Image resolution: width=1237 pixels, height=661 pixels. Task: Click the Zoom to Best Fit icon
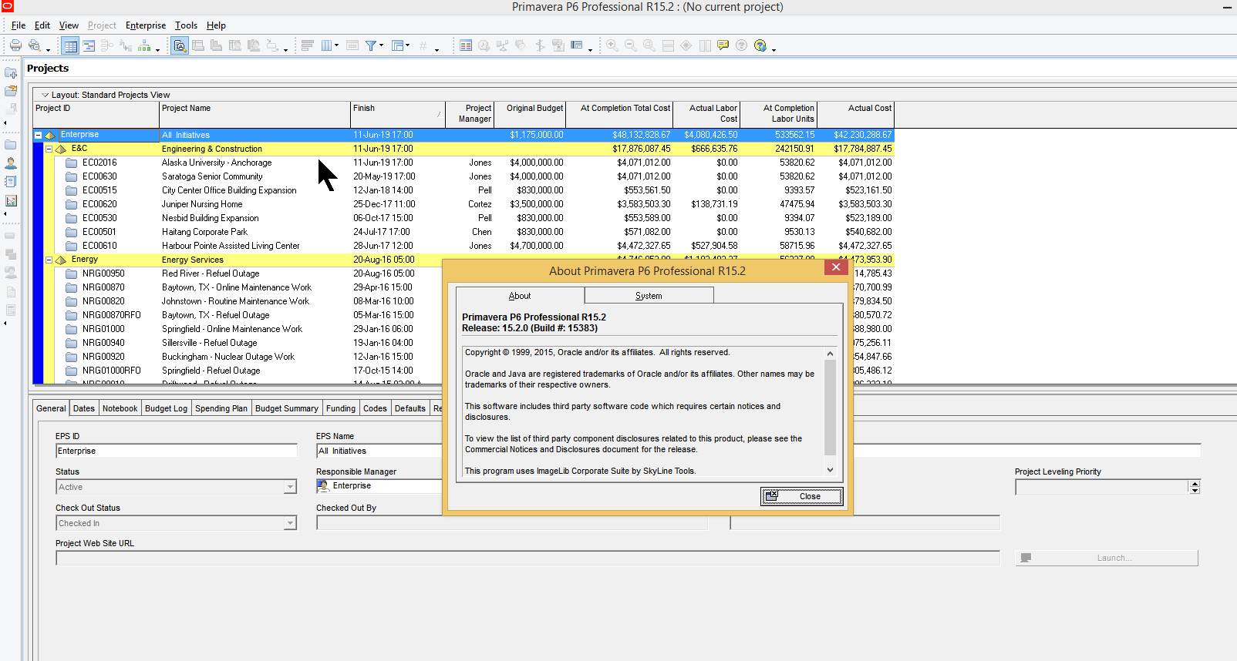pyautogui.click(x=649, y=45)
